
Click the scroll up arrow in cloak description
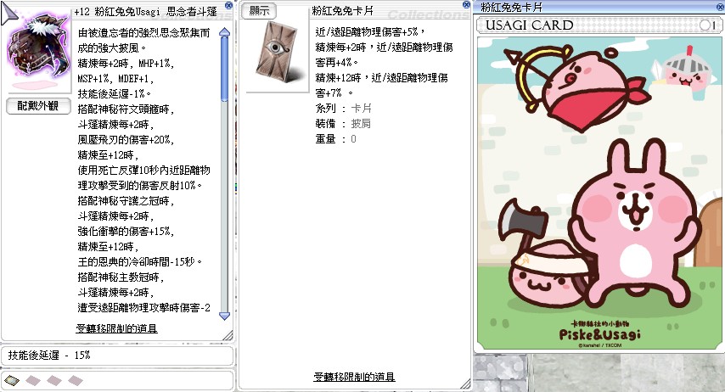point(224,32)
